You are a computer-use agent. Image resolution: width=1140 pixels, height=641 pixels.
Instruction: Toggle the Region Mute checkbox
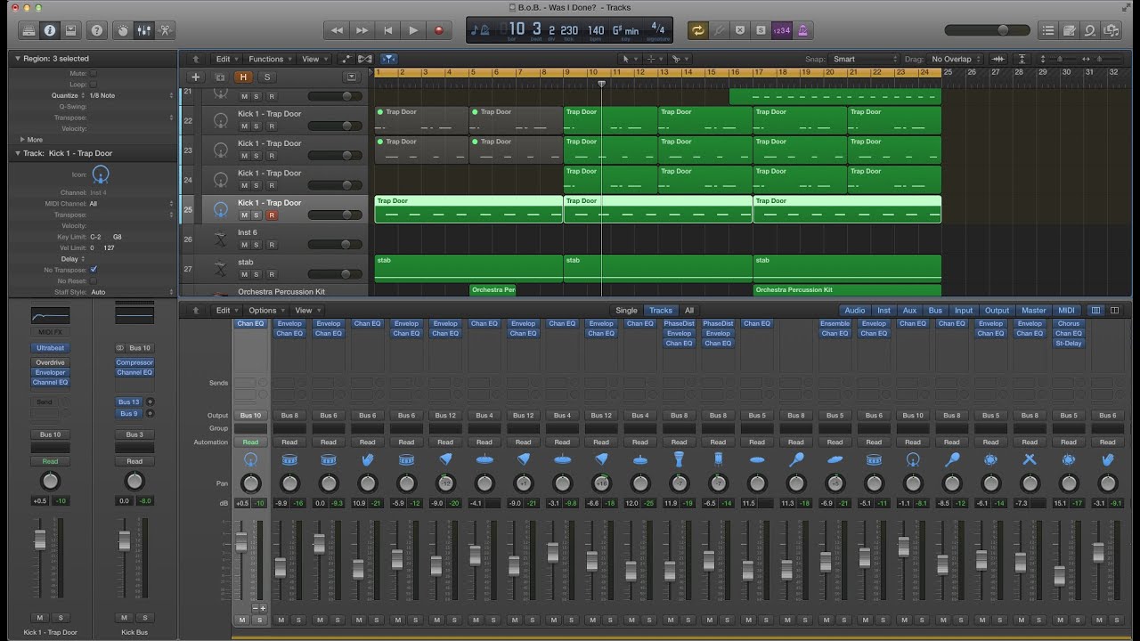(94, 73)
